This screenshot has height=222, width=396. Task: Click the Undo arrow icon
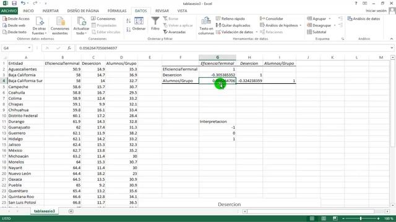click(x=23, y=3)
